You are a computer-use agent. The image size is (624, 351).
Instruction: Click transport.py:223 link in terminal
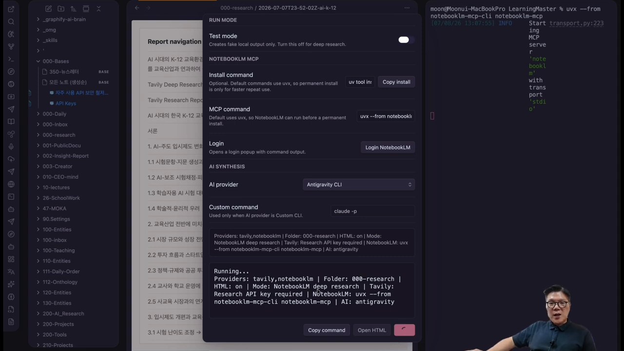coord(576,23)
